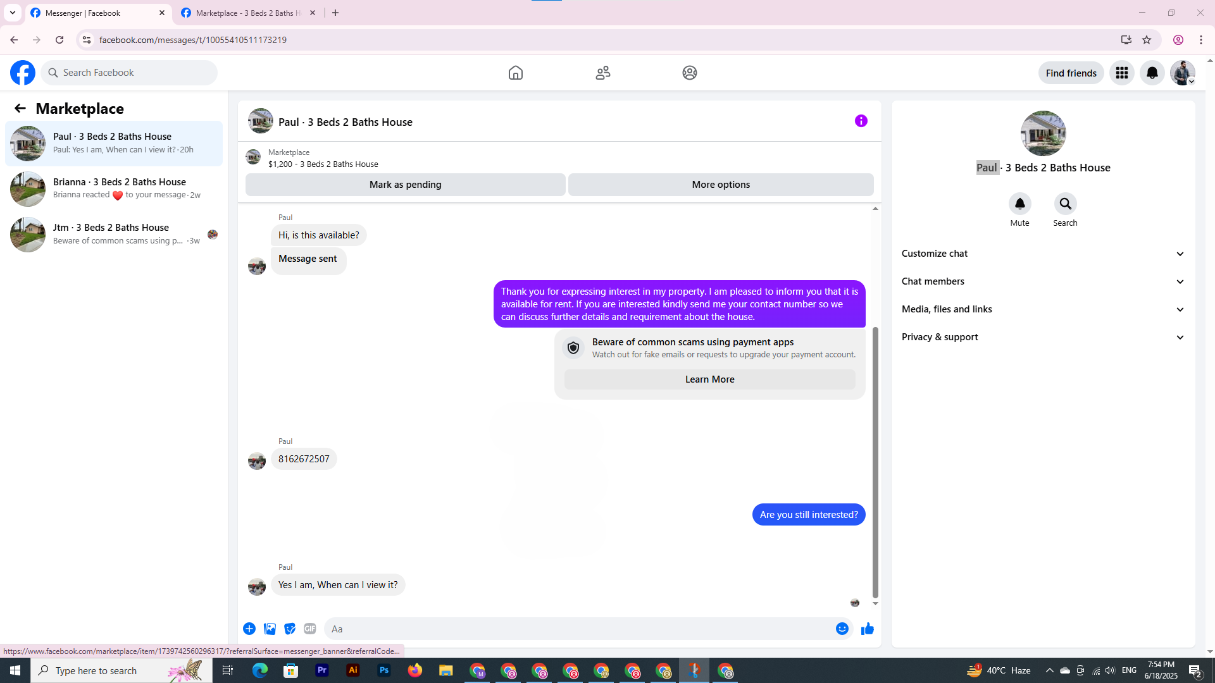Click the address bar URL
The height and width of the screenshot is (683, 1215).
coord(193,40)
